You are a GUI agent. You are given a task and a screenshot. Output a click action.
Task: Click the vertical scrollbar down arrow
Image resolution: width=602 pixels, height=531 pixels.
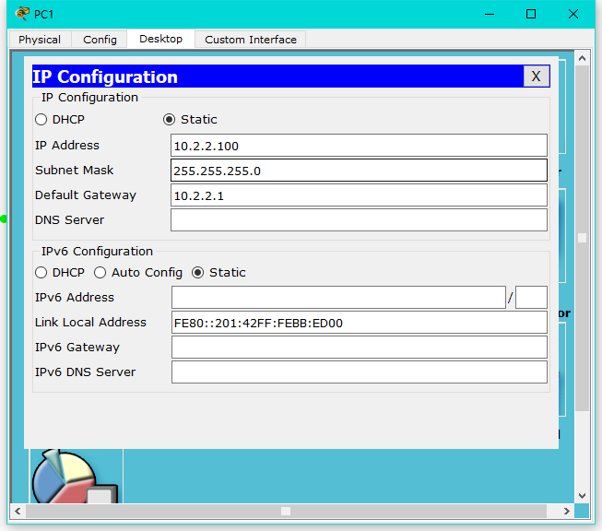(x=582, y=496)
